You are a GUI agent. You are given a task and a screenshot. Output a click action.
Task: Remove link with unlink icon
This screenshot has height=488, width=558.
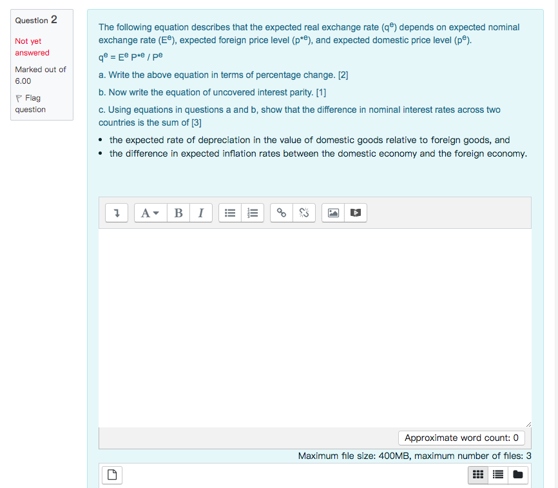(304, 213)
